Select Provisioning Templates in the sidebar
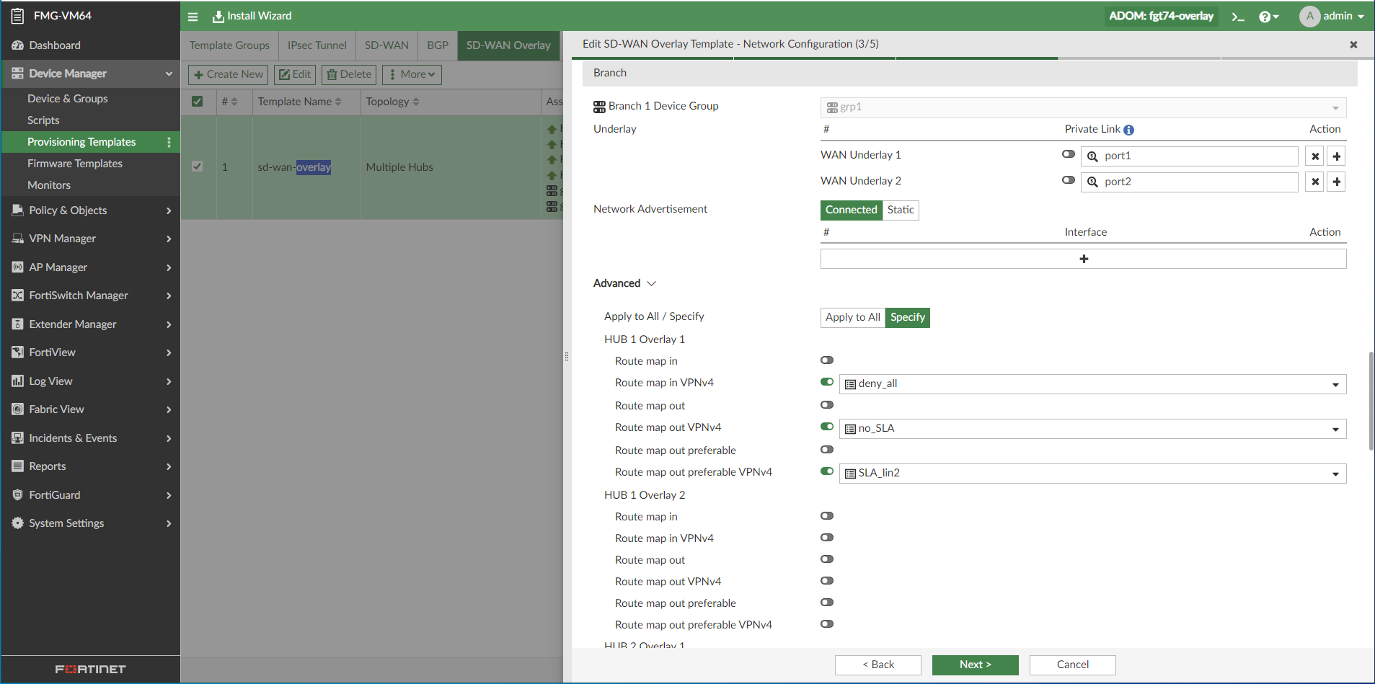This screenshot has width=1375, height=684. tap(81, 141)
